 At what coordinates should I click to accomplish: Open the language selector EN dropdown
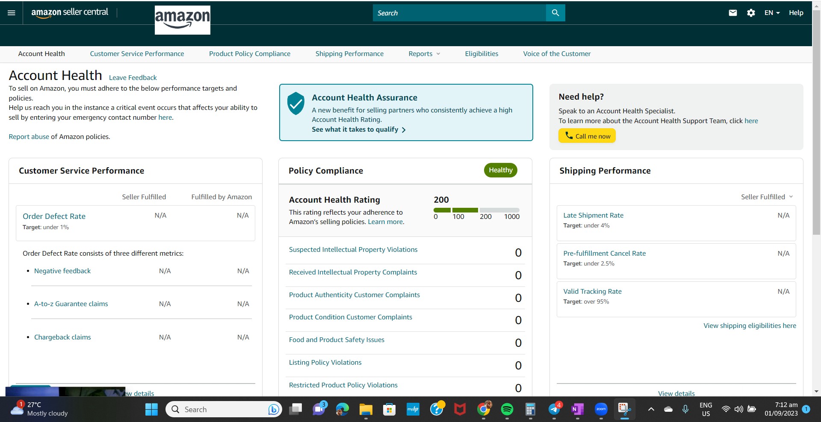(x=772, y=13)
